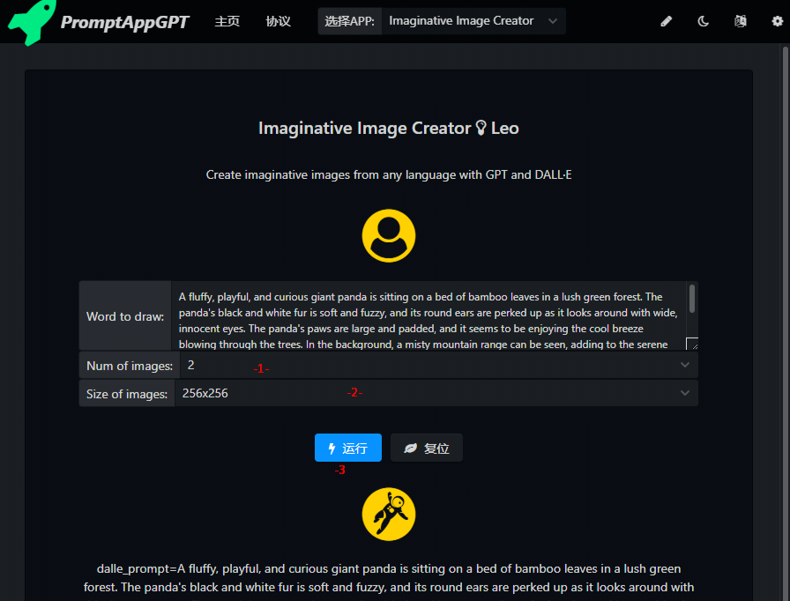Viewport: 790px width, 601px height.
Task: Click the PromptAppGPT brand title text
Action: pyautogui.click(x=124, y=22)
